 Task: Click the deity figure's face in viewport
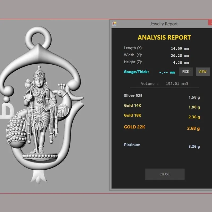tap(39, 82)
